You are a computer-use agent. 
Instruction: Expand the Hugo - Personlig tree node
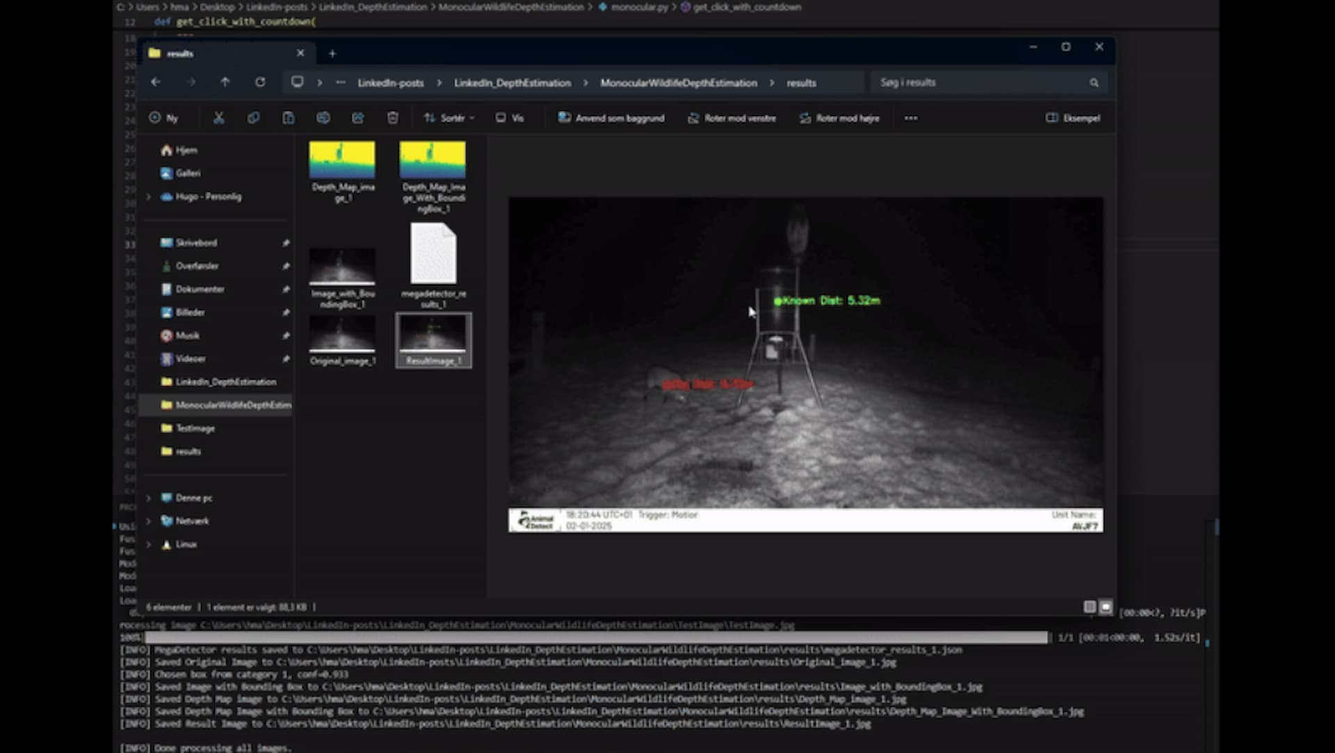click(x=148, y=197)
